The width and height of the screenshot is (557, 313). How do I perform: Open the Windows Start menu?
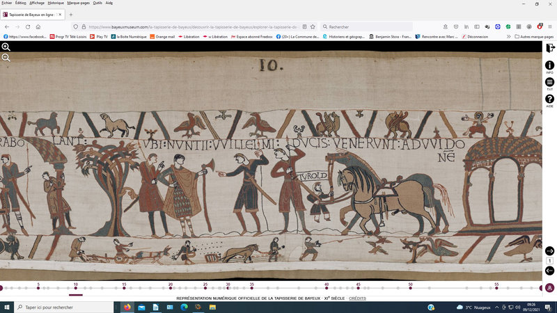(x=7, y=307)
